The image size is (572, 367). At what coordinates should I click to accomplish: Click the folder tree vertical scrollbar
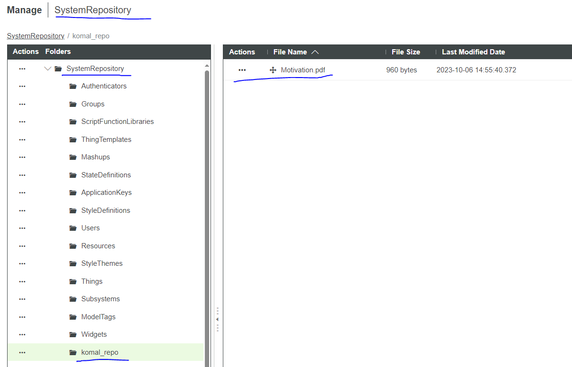click(207, 189)
